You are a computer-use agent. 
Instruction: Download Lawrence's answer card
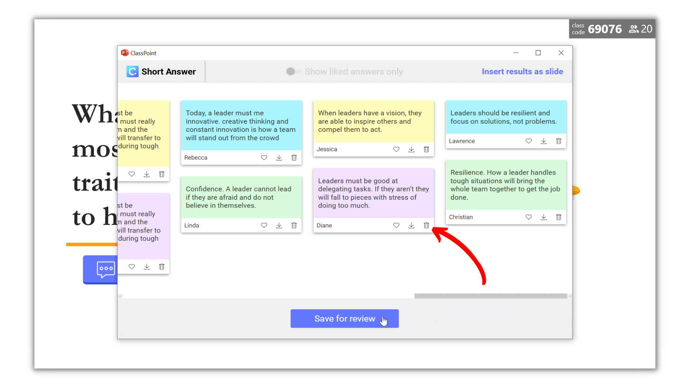coord(543,141)
